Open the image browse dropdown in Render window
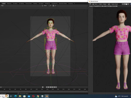Image resolution: width=131 pixels, height=98 pixels. (x=109, y=4)
